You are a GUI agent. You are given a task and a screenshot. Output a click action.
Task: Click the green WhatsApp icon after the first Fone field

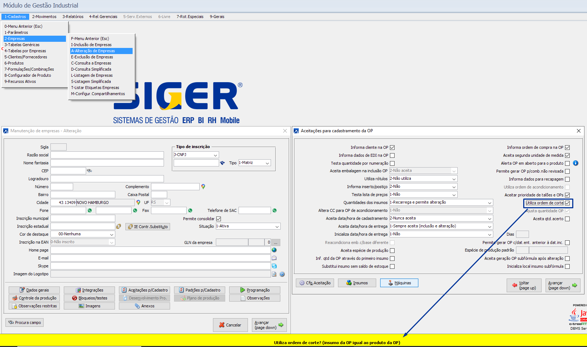(90, 210)
